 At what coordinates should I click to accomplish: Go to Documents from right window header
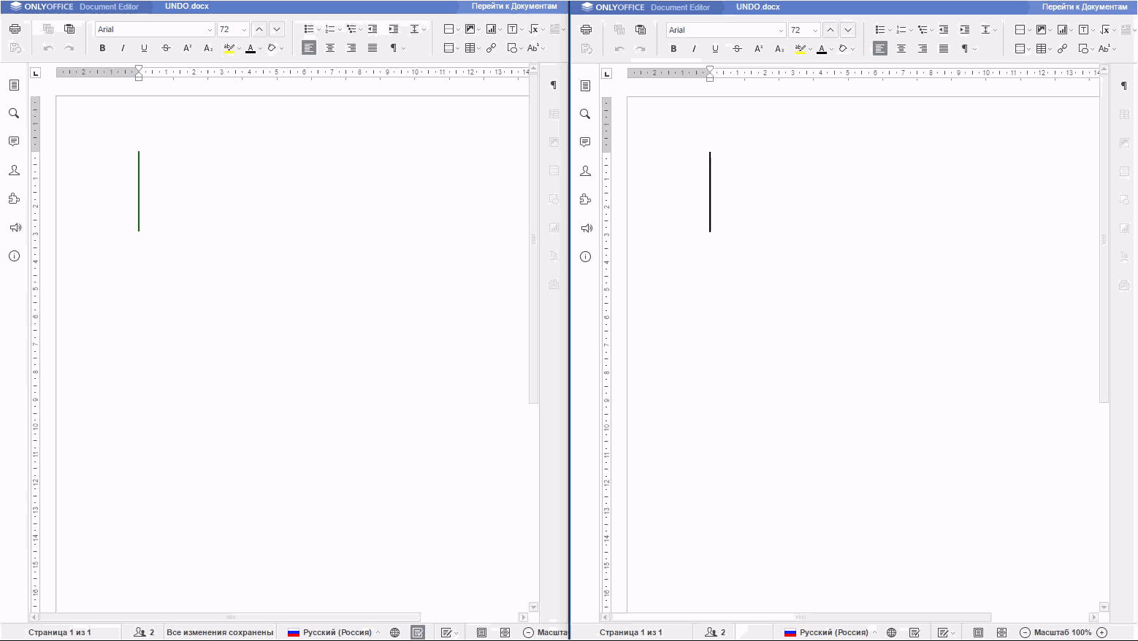click(1085, 7)
